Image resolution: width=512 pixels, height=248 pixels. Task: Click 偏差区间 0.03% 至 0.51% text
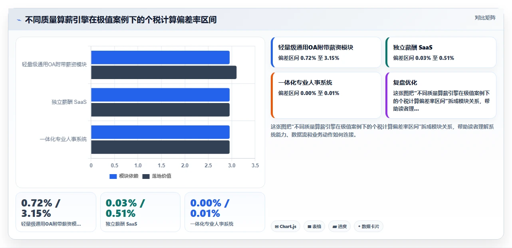click(423, 58)
